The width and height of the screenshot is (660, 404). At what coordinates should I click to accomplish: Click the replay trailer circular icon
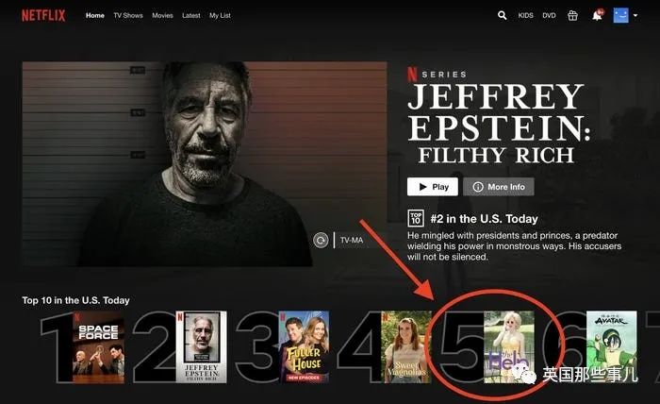click(x=322, y=240)
